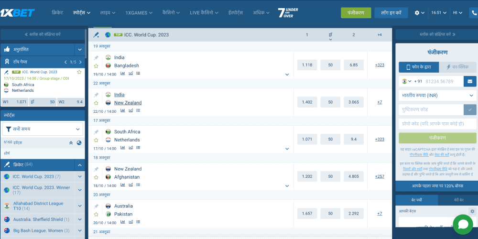Screen dimensions: 478x239
Task: Open +323 markets for India vs Bangladesh
Action: tap(380, 65)
